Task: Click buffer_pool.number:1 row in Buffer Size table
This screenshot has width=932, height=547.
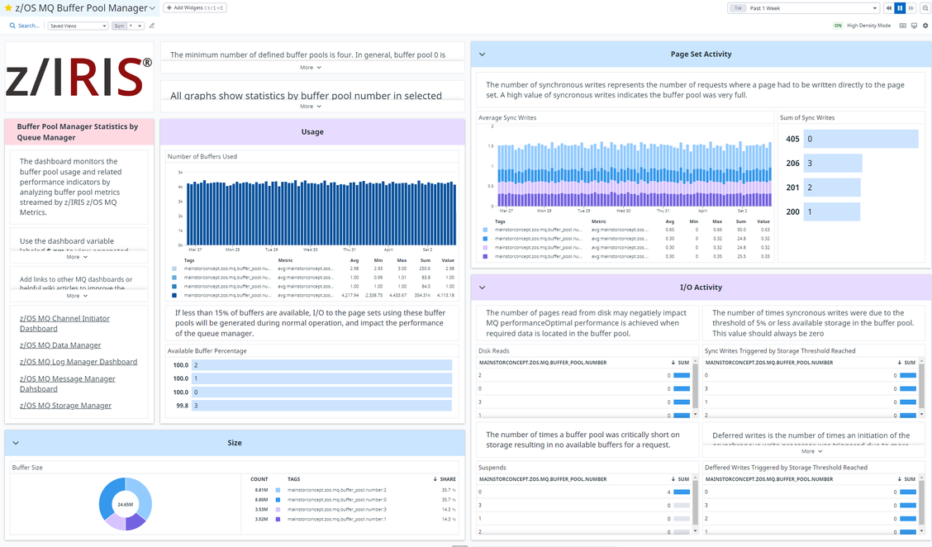Action: (x=354, y=519)
